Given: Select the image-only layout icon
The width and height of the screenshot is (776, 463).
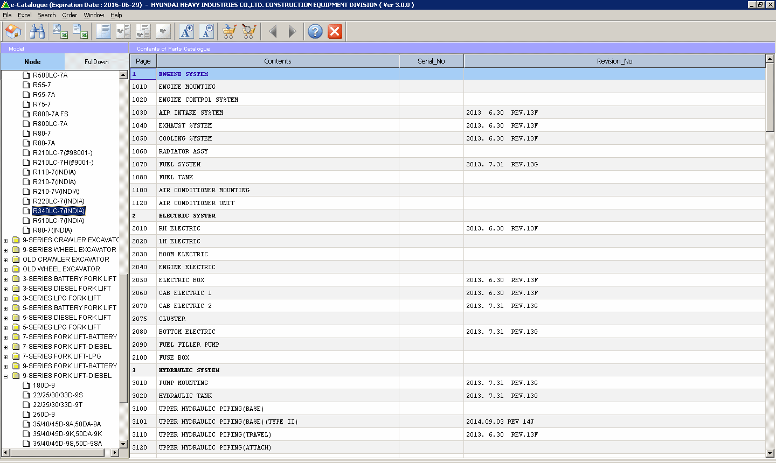Looking at the screenshot, I should click(x=163, y=31).
